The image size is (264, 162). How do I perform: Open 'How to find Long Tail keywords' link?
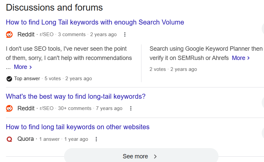95,23
